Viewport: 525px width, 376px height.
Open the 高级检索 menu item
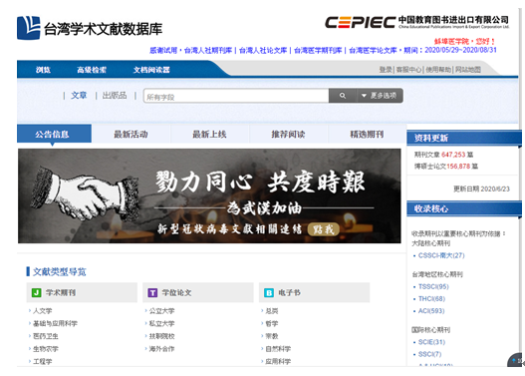[x=92, y=70]
